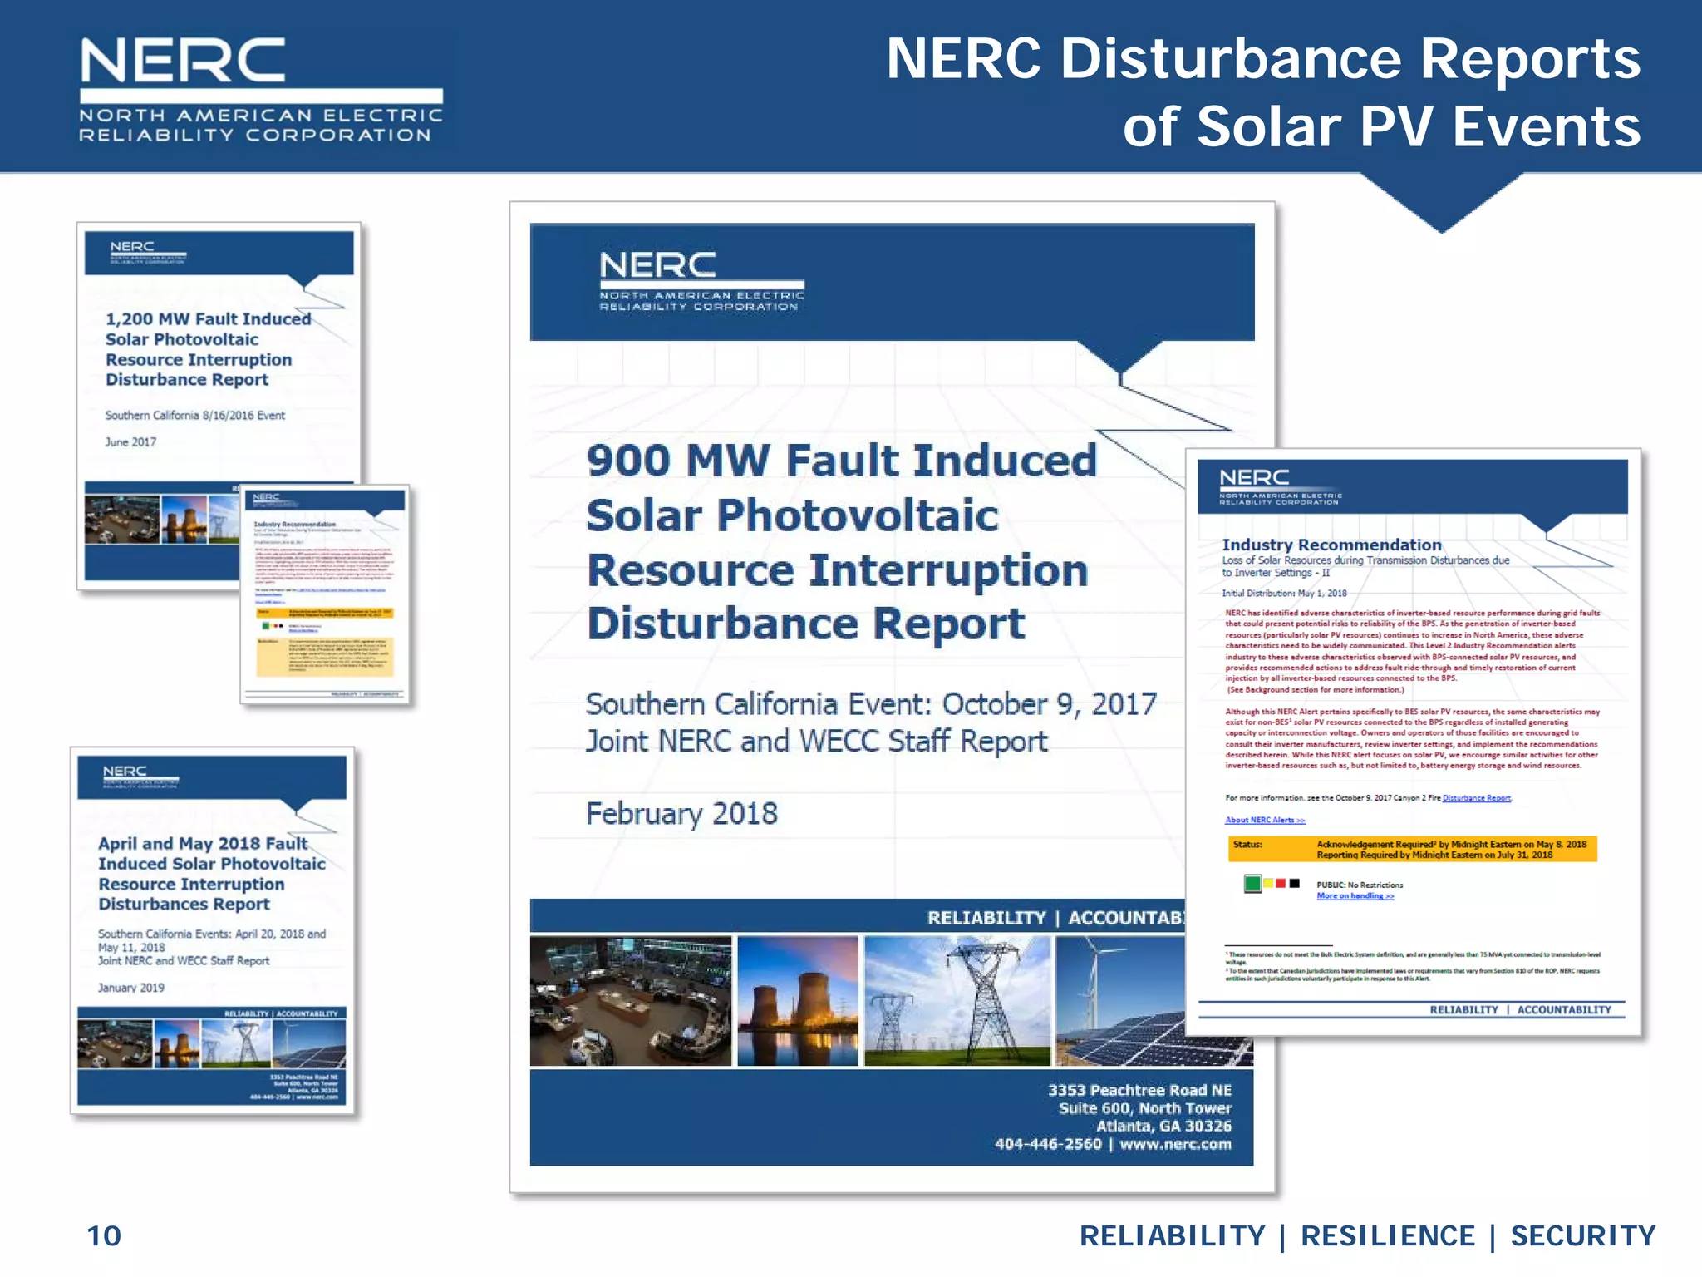Click the control room photo on the main cover

[631, 1001]
